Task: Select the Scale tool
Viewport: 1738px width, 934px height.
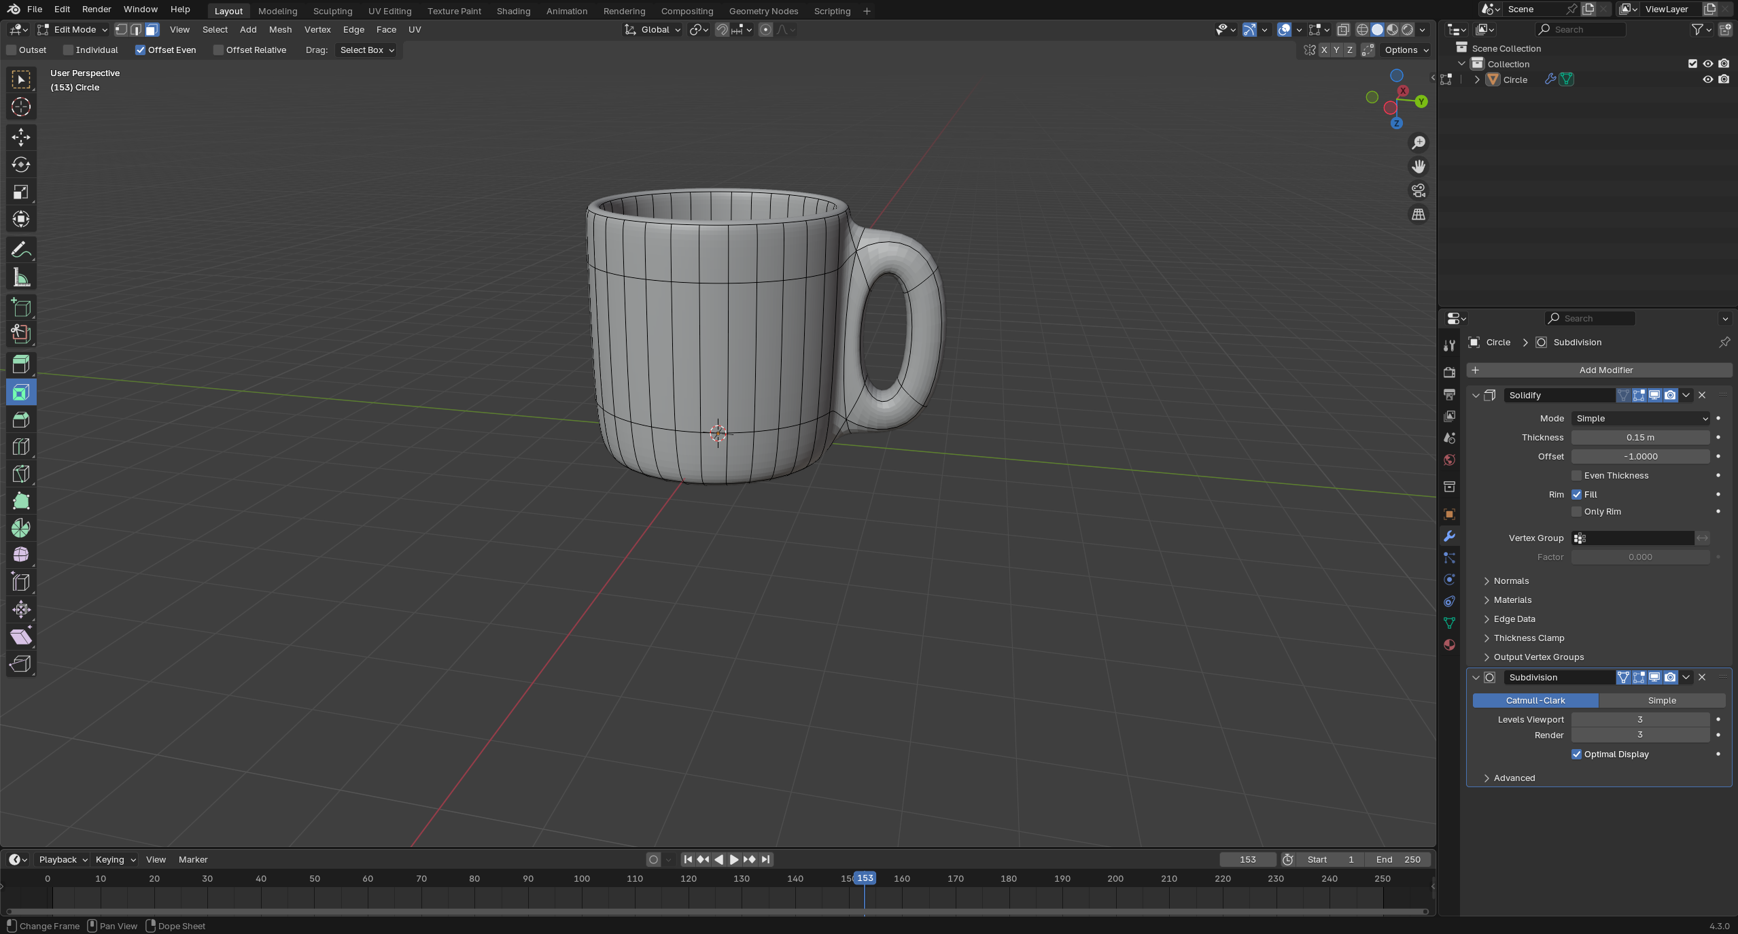Action: click(21, 192)
